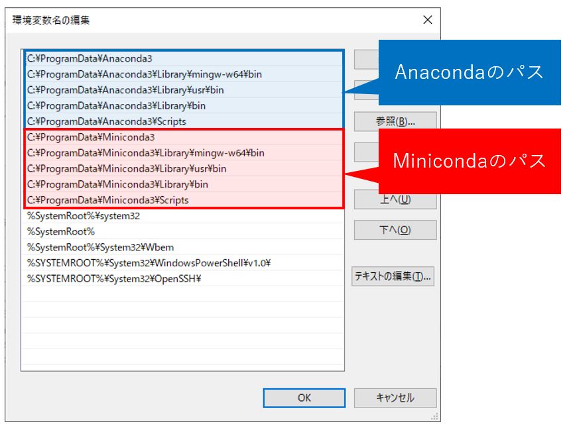Select C:¥ProgramData¥Miniconda3¥Library¥bin entry
This screenshot has height=432, width=569.
point(183,184)
